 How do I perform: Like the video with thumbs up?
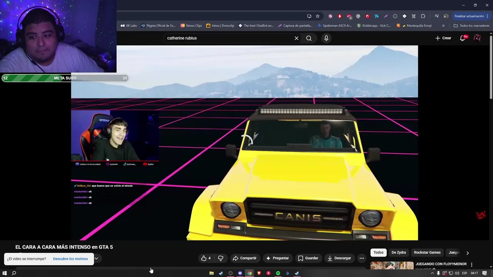coord(206,258)
